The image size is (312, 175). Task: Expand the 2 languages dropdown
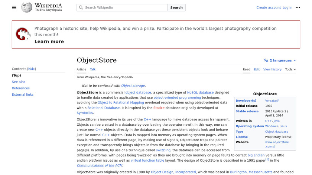click(x=280, y=60)
